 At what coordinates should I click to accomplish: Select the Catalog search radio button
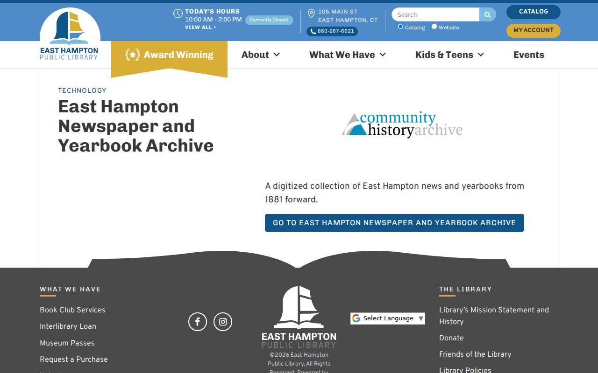coord(400,27)
